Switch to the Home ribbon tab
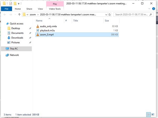 [18, 9]
